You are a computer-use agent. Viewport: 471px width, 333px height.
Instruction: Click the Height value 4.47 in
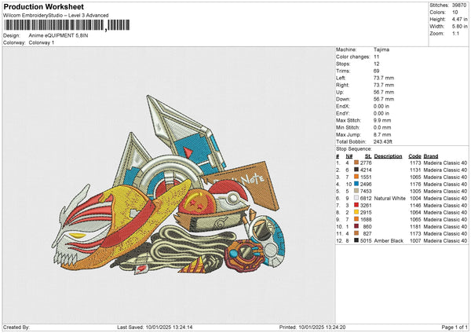459,19
